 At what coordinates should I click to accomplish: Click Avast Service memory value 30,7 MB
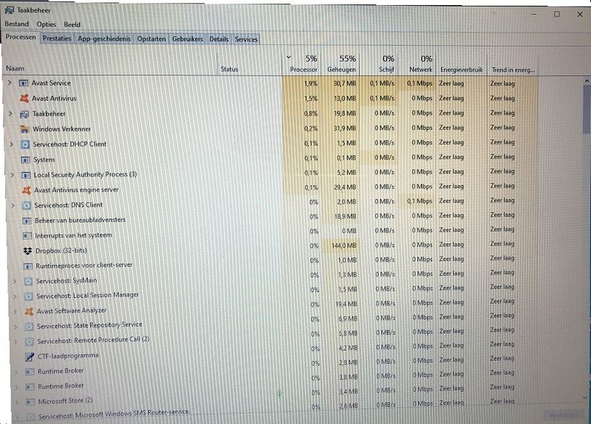[x=344, y=83]
